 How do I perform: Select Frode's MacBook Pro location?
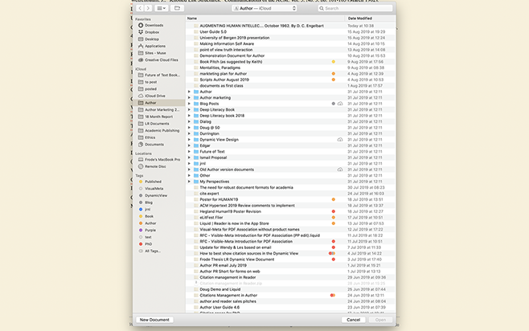[x=162, y=159]
